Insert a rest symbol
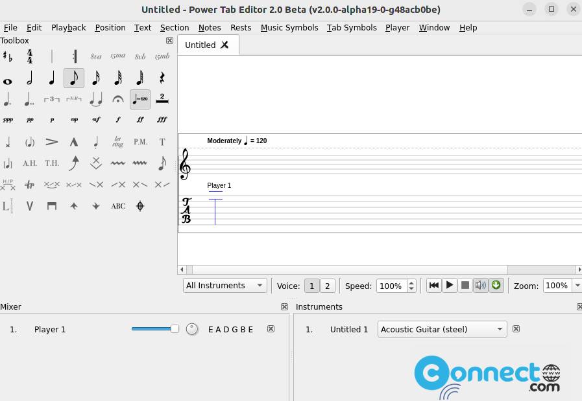Screen dimensions: 582x401 [x=162, y=78]
